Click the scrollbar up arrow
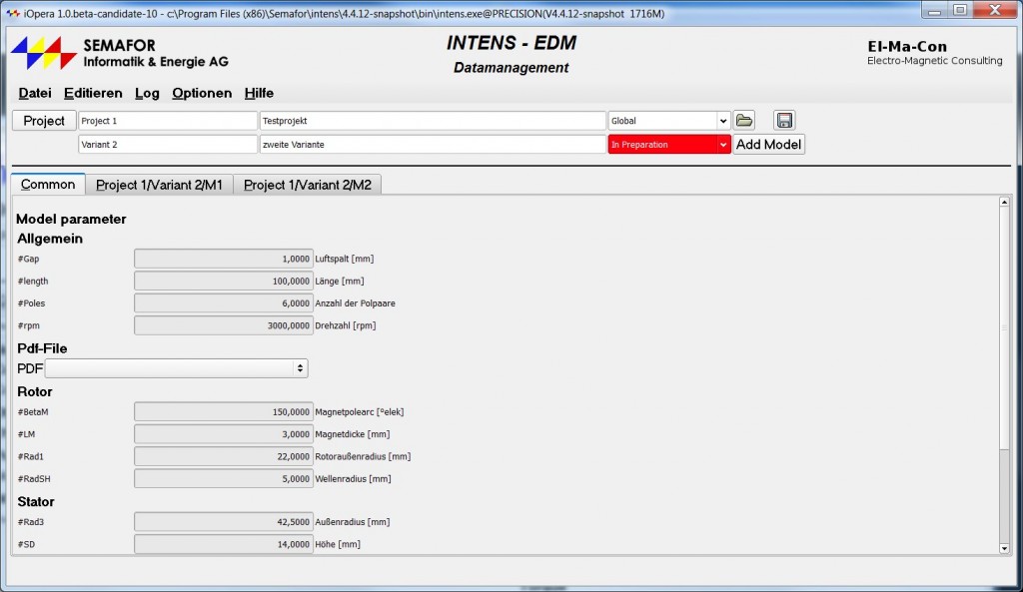Screen dimensions: 1023x592 point(1004,202)
